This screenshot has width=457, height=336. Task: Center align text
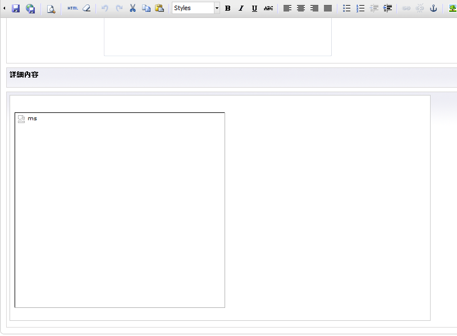tap(301, 8)
